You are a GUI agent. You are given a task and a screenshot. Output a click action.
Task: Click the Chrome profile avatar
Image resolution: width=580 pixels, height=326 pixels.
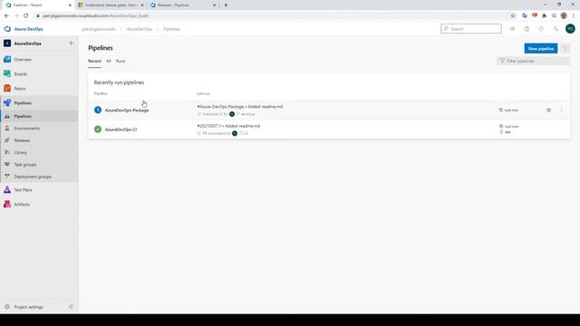coord(564,16)
